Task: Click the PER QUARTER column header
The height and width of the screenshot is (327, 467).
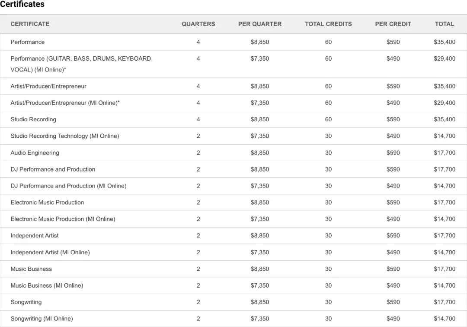Action: 259,24
